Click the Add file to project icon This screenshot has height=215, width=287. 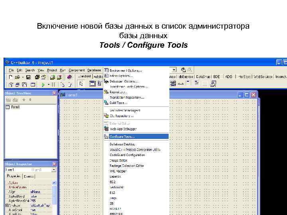53,77
